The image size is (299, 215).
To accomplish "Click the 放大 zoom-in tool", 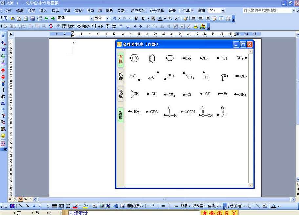I will tap(69, 26).
